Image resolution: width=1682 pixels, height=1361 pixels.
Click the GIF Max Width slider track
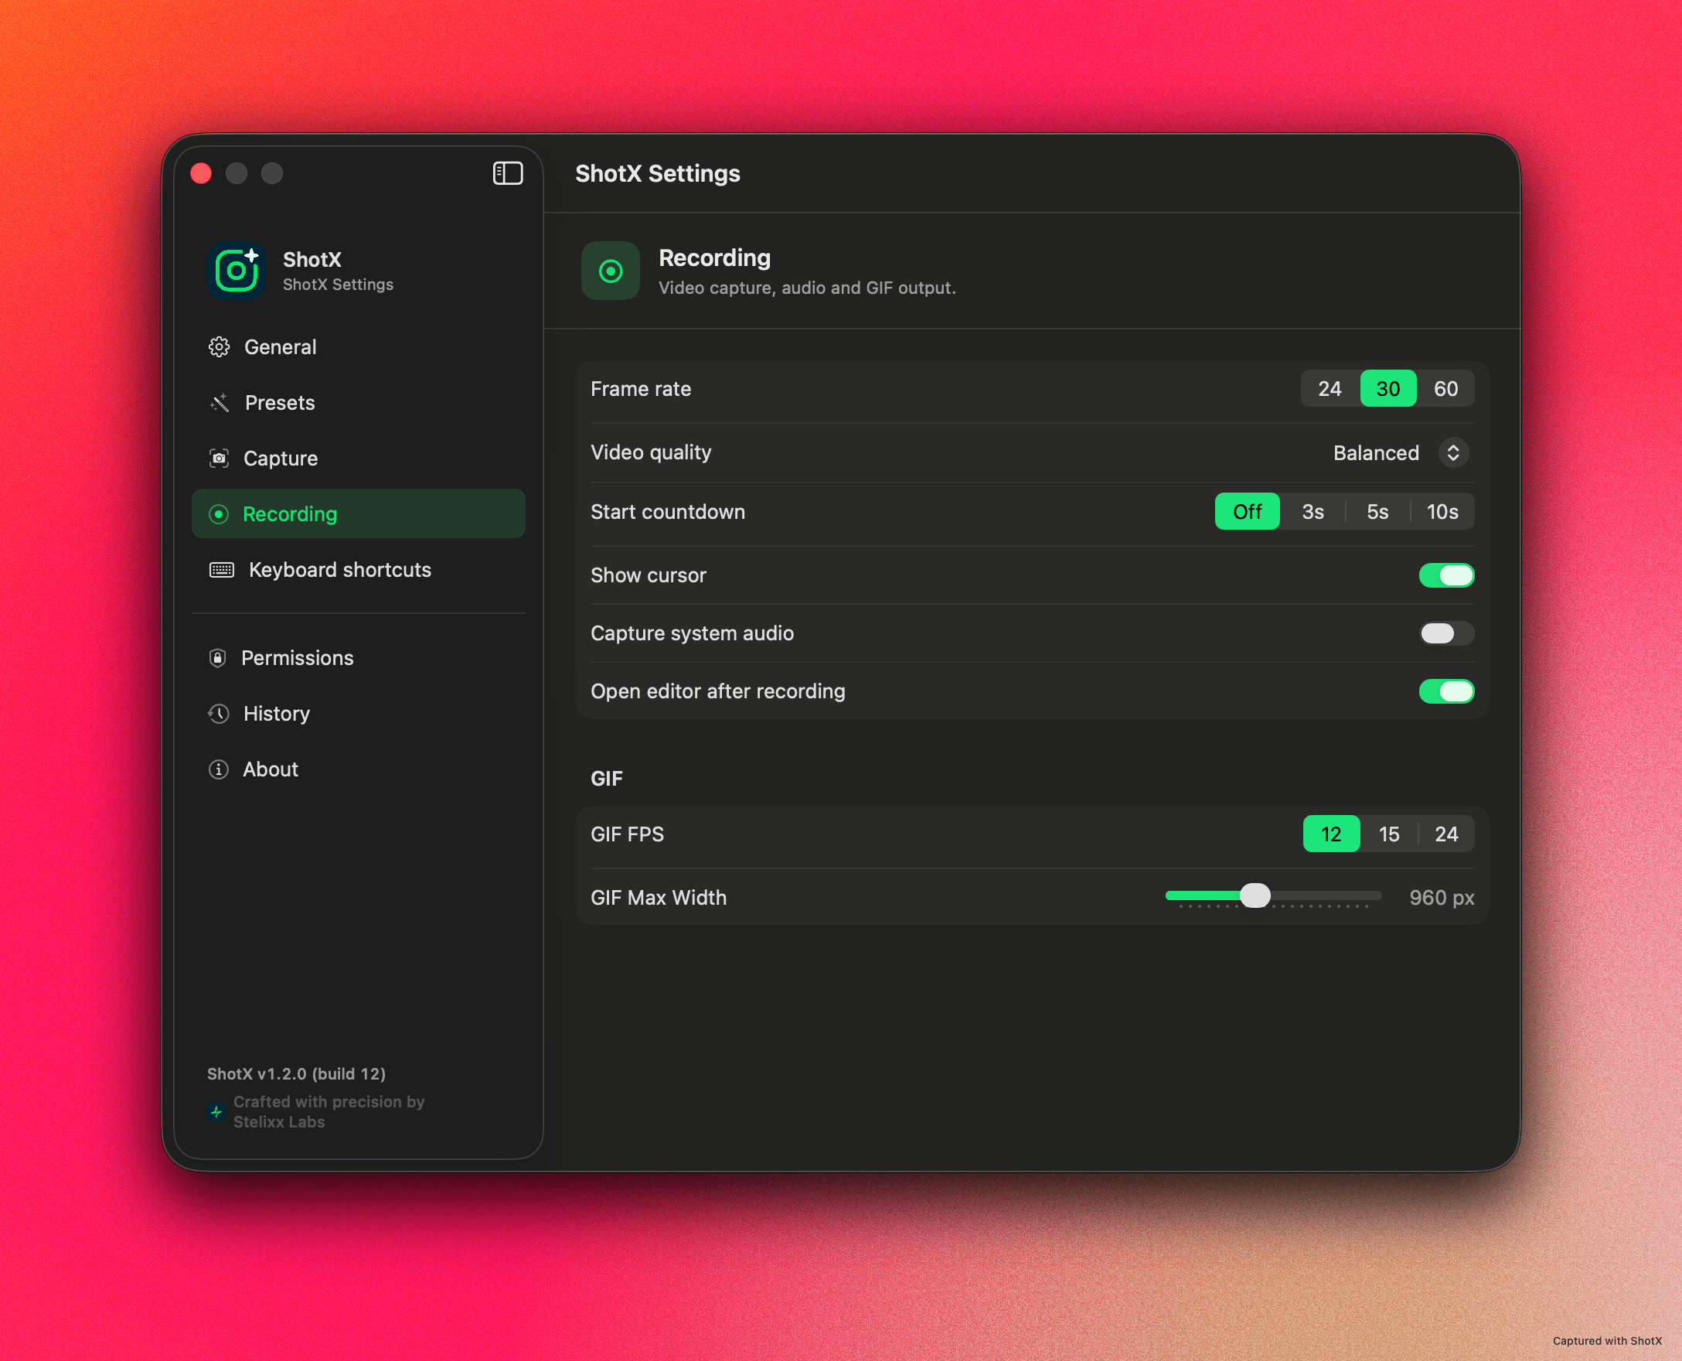click(x=1273, y=895)
